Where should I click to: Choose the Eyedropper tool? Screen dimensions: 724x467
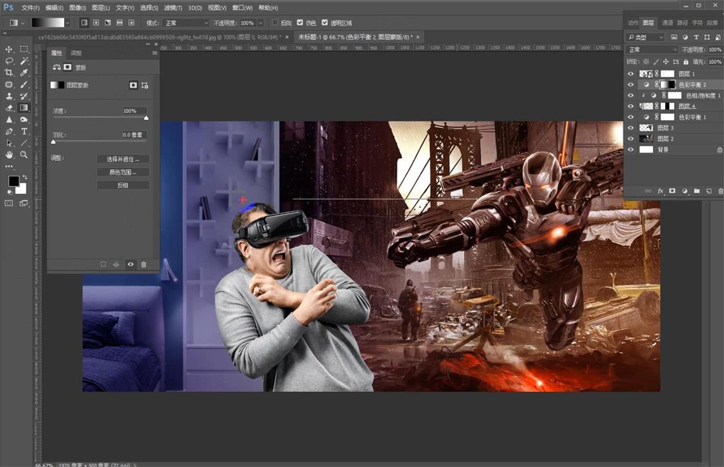24,72
